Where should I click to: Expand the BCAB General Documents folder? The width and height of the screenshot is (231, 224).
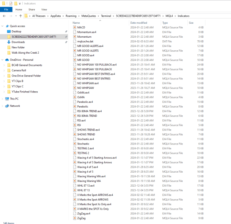pyautogui.click(x=4, y=65)
